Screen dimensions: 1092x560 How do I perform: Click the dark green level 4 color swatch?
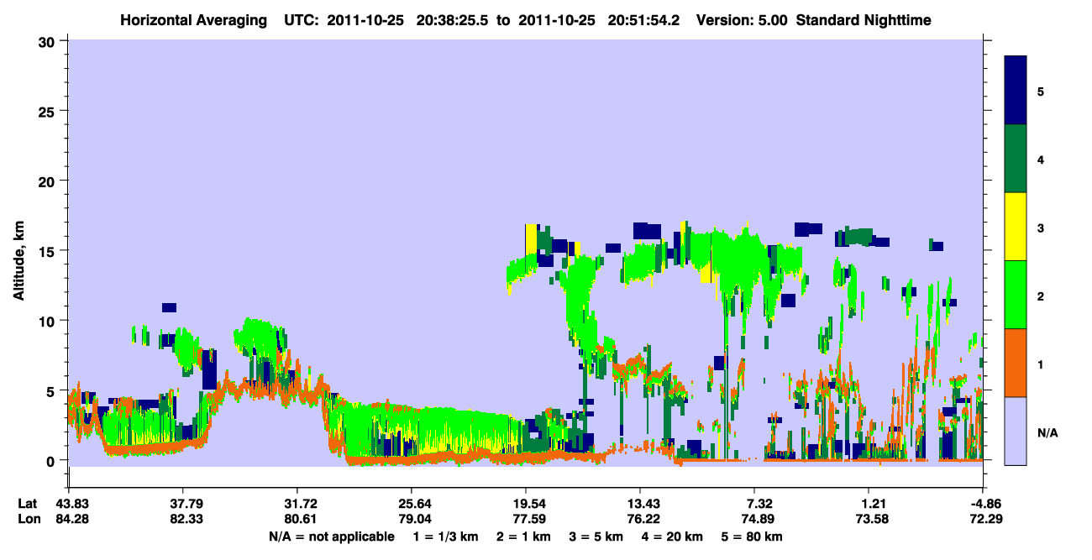pyautogui.click(x=1016, y=159)
